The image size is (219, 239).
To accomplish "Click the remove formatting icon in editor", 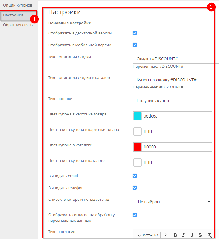I will pyautogui.click(x=209, y=235).
